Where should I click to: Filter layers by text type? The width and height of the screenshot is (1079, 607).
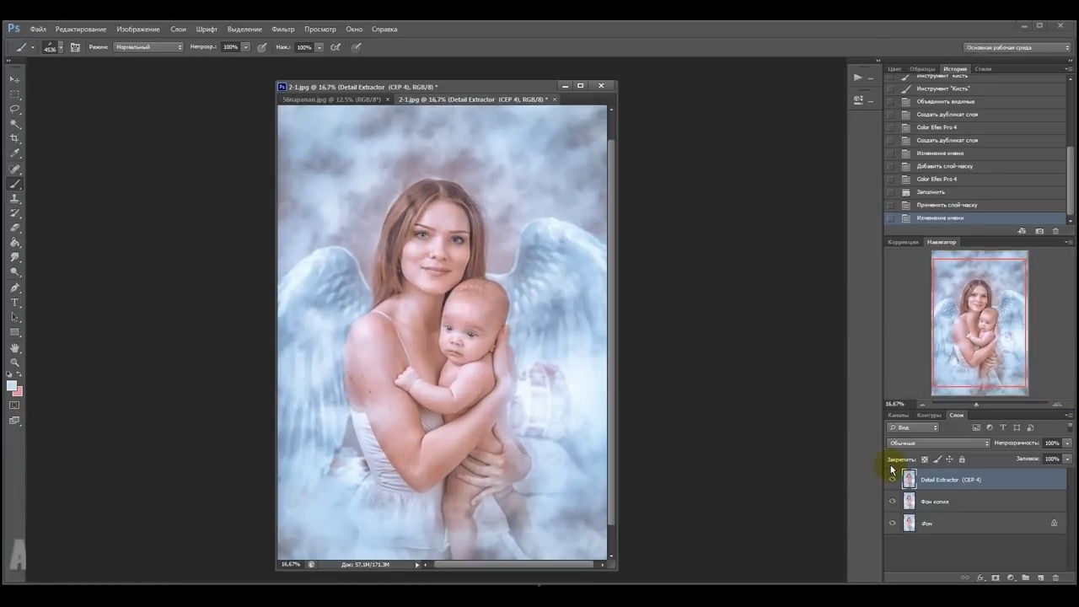(1003, 428)
